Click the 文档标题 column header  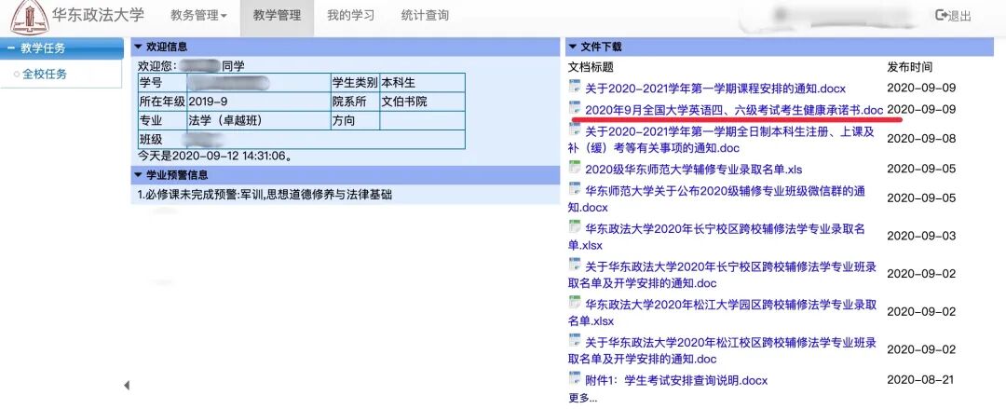[591, 67]
